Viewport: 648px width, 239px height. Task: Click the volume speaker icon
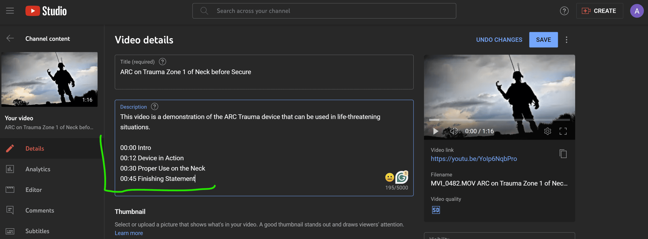[454, 131]
